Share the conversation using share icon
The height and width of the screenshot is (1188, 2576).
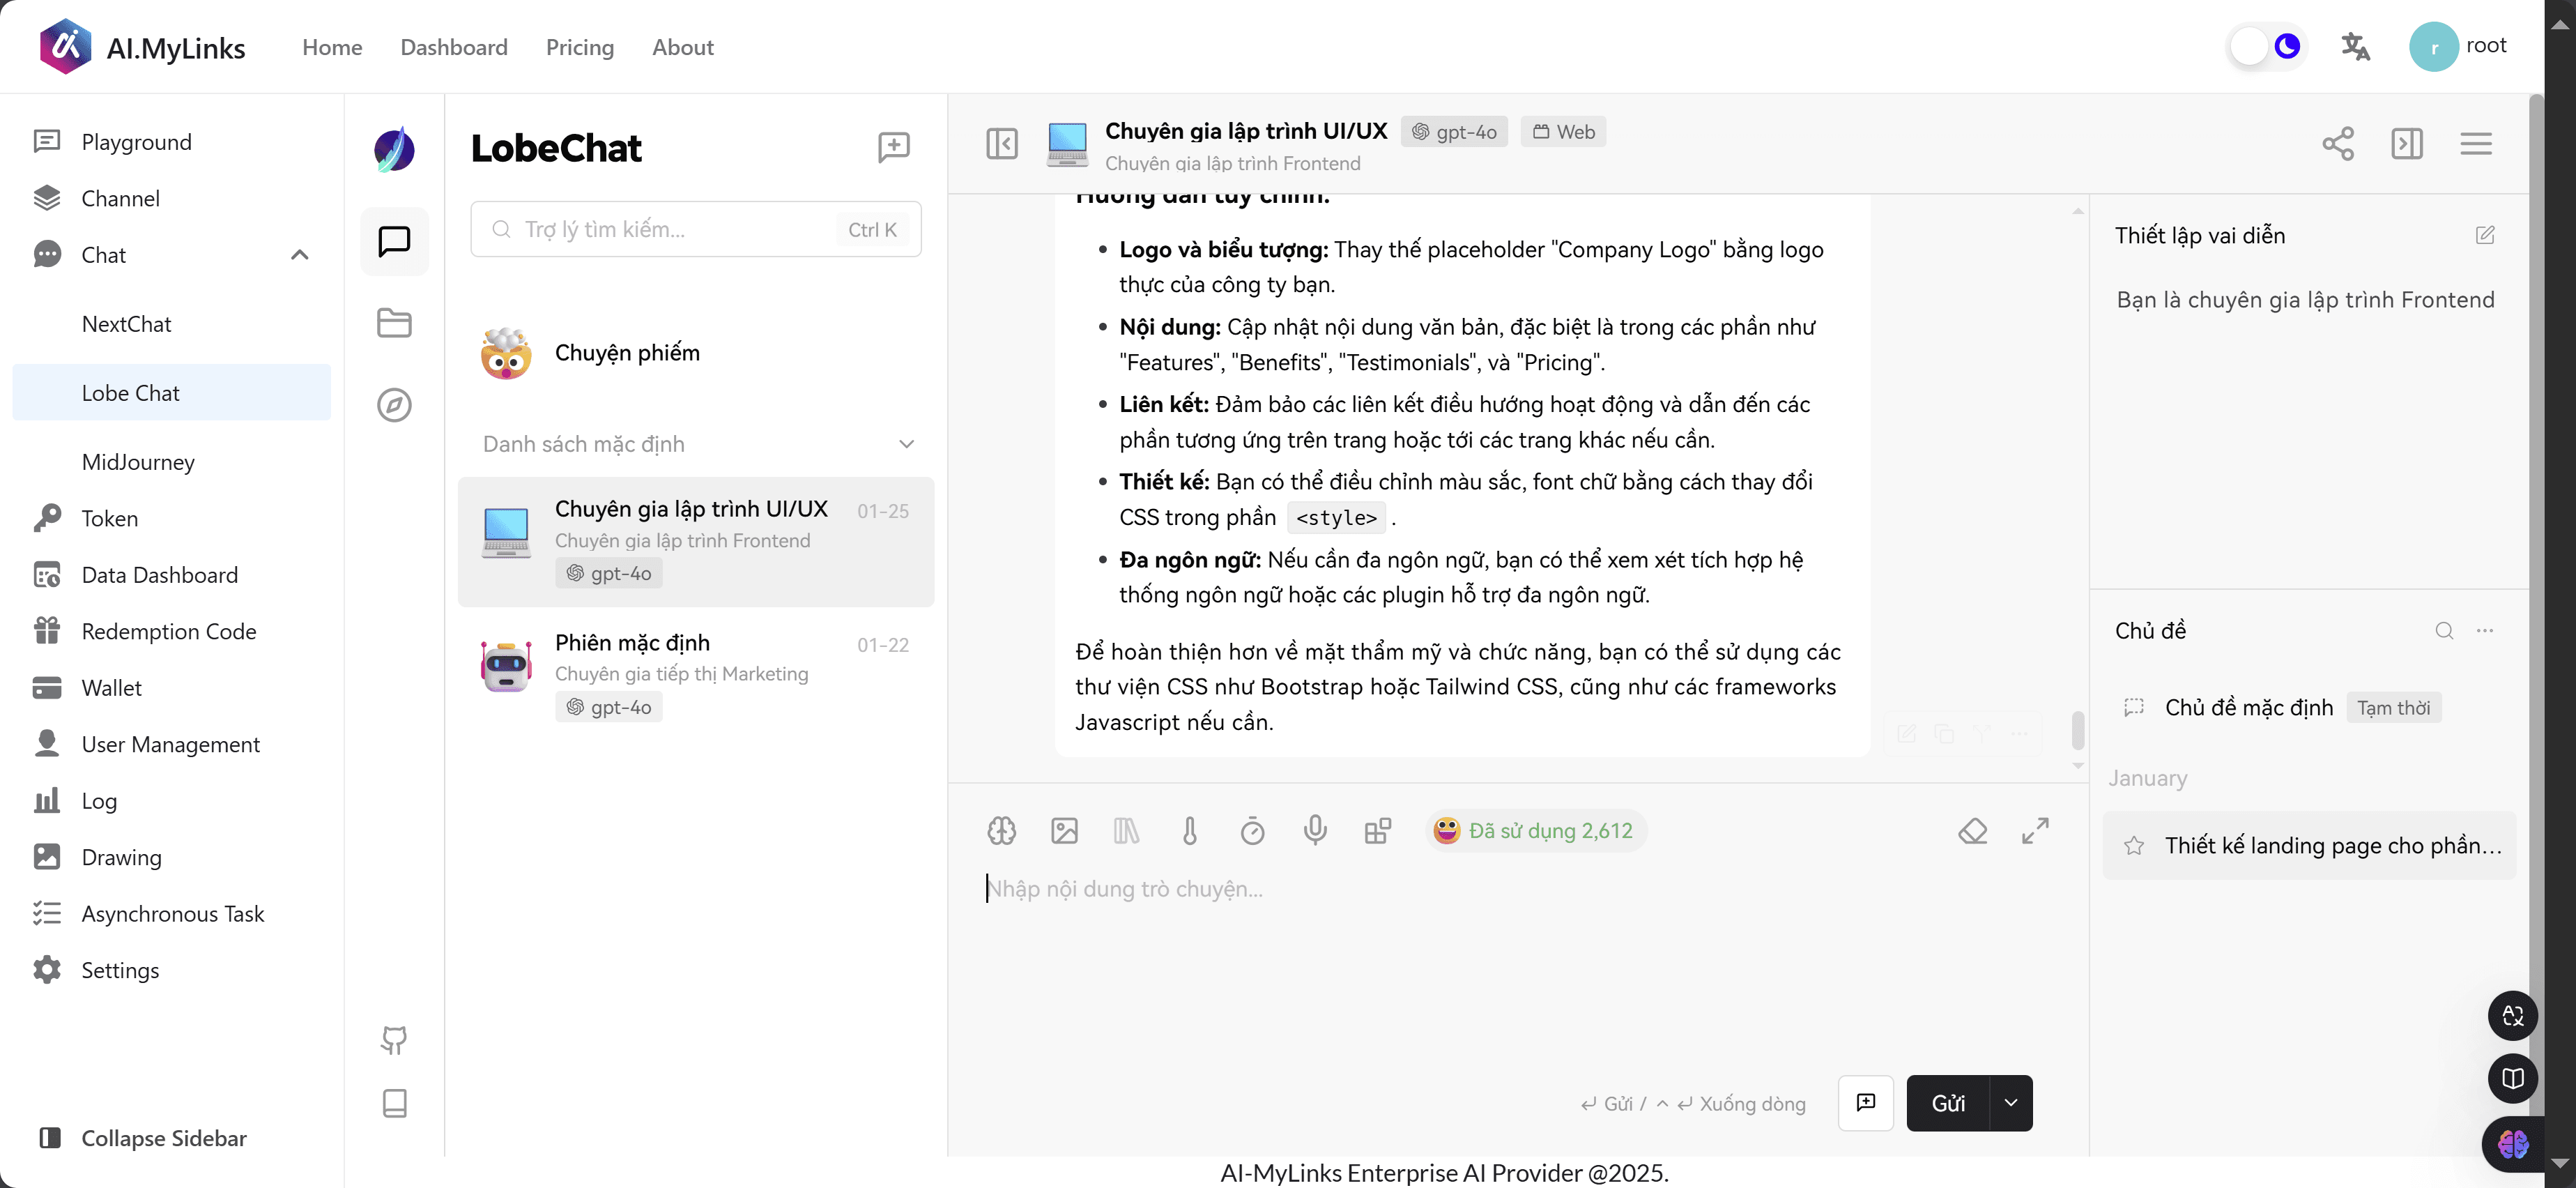(2338, 143)
